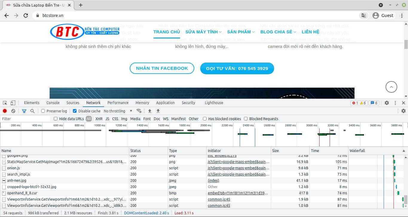This screenshot has width=408, height=217.
Task: Select the All request type filter
Action: click(x=89, y=119)
